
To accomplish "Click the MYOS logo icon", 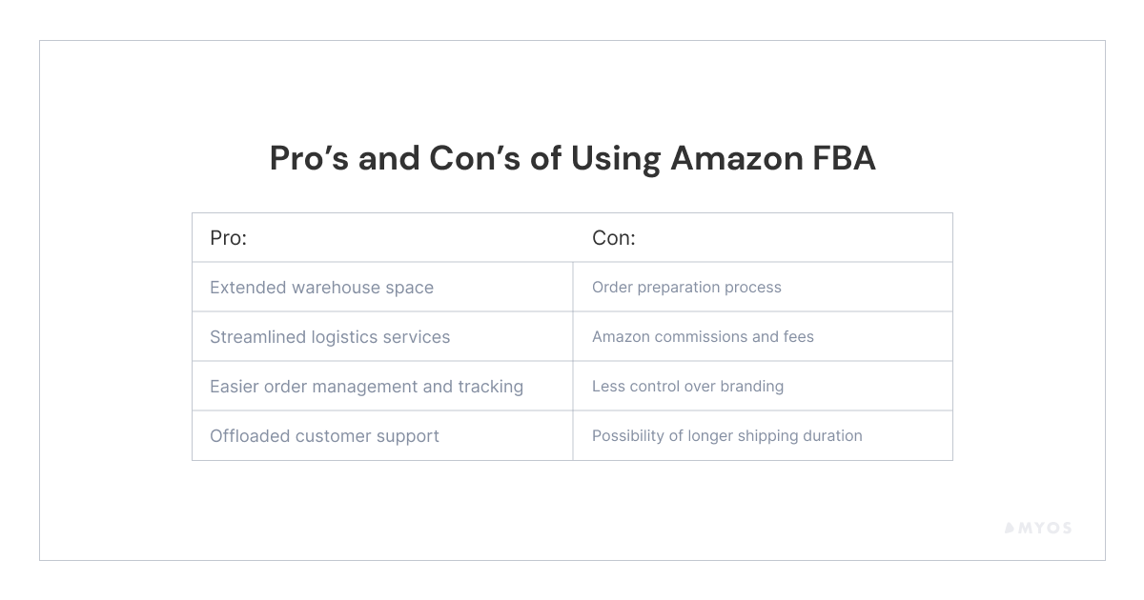I will pos(1011,528).
